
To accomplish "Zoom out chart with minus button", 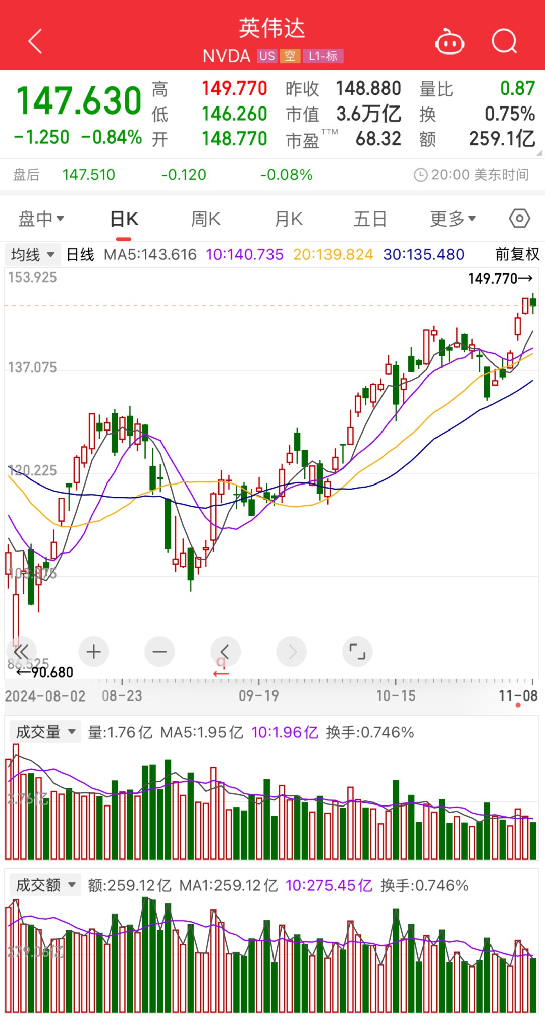I will (x=159, y=652).
